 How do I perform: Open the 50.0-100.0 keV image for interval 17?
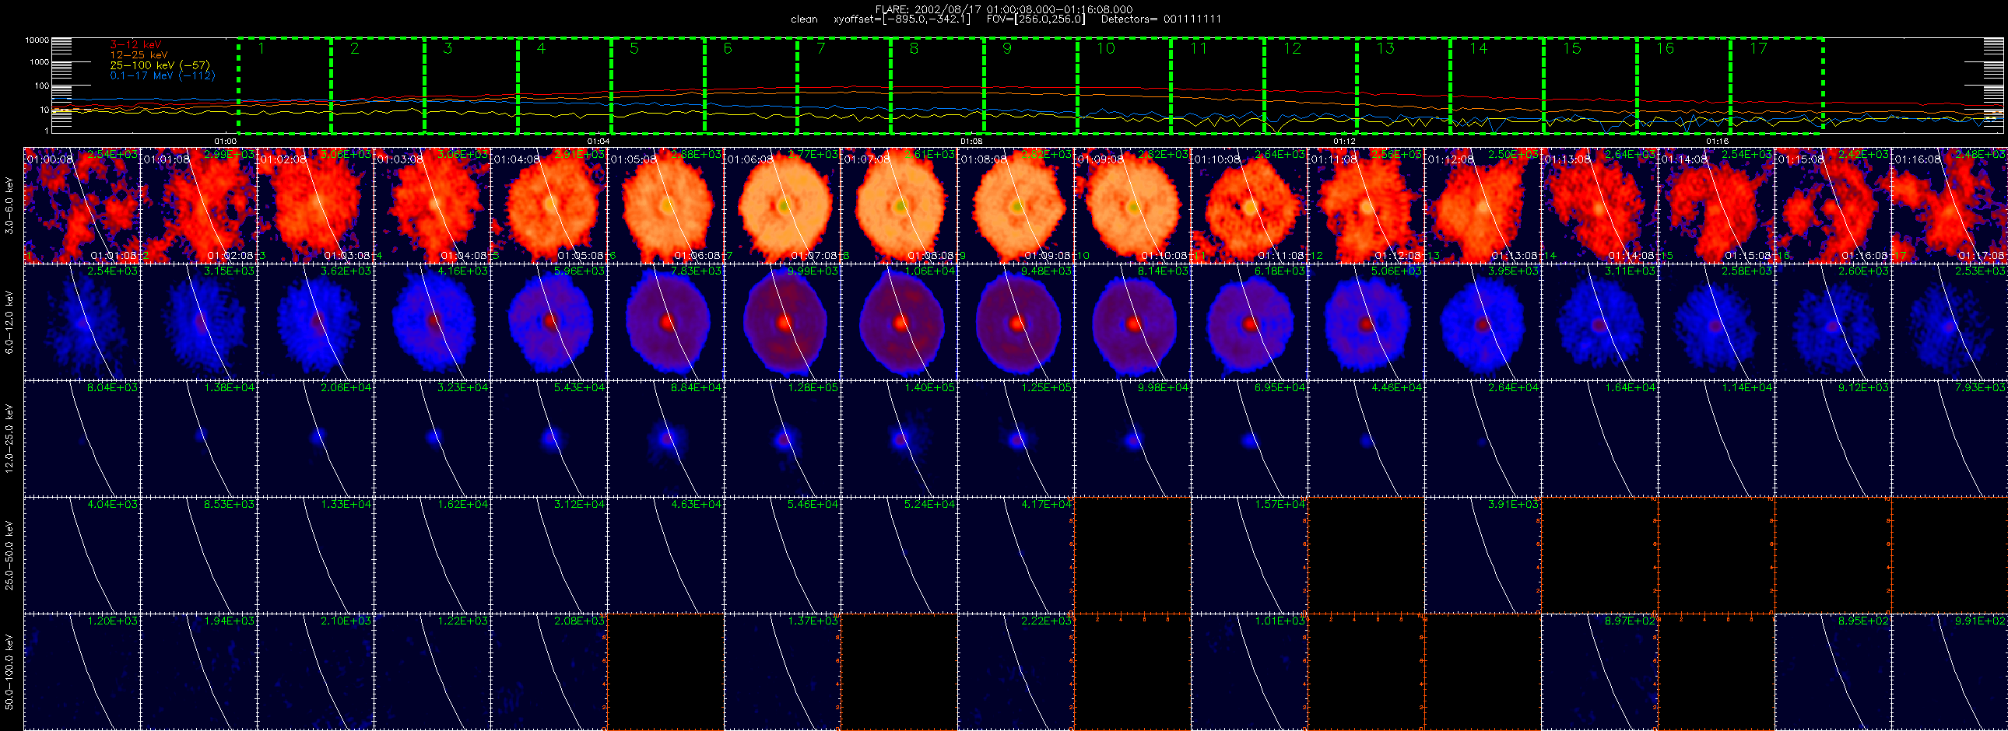[1950, 672]
